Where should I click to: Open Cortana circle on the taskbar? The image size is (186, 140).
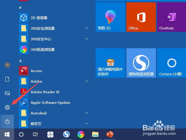pyautogui.click(x=21, y=134)
